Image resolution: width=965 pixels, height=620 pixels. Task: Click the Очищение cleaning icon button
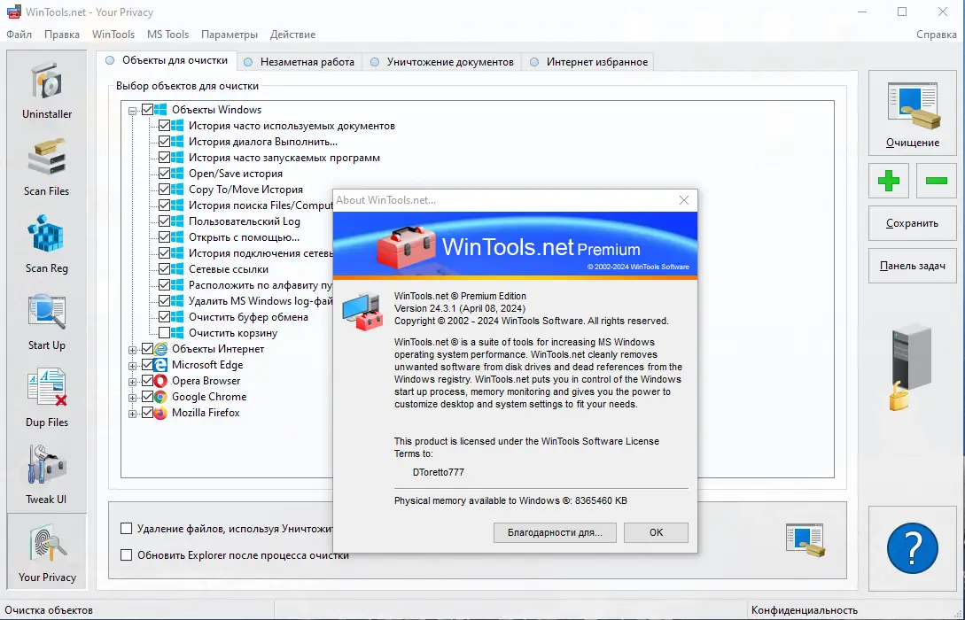pyautogui.click(x=913, y=113)
